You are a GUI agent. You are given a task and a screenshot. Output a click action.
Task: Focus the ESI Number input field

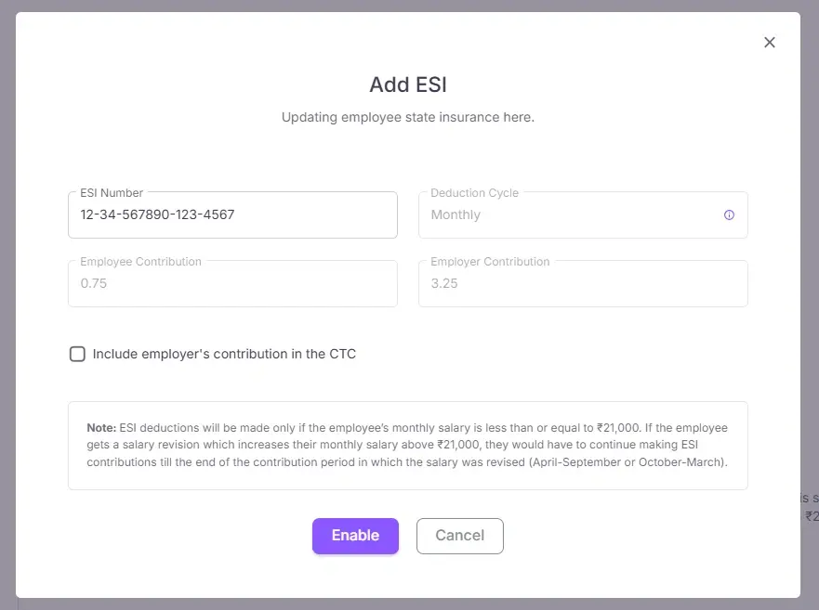[x=232, y=215]
